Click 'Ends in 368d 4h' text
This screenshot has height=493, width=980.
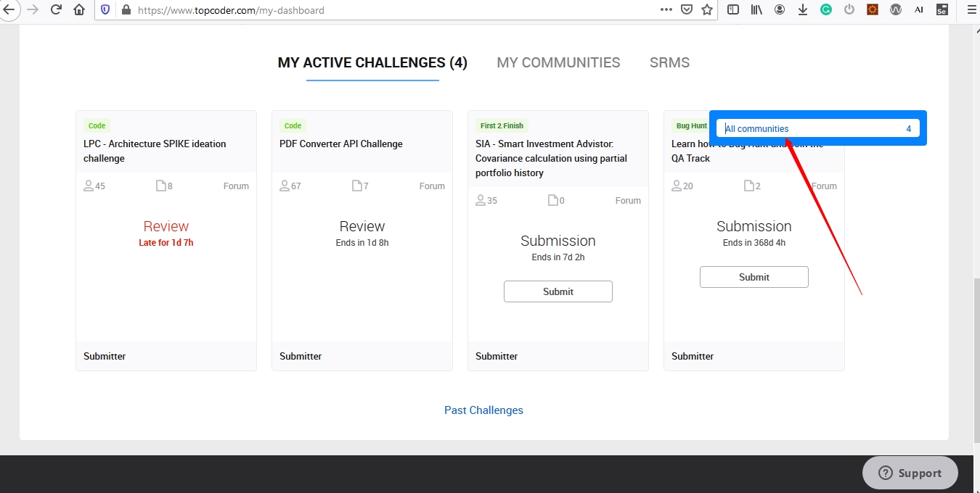click(x=754, y=243)
